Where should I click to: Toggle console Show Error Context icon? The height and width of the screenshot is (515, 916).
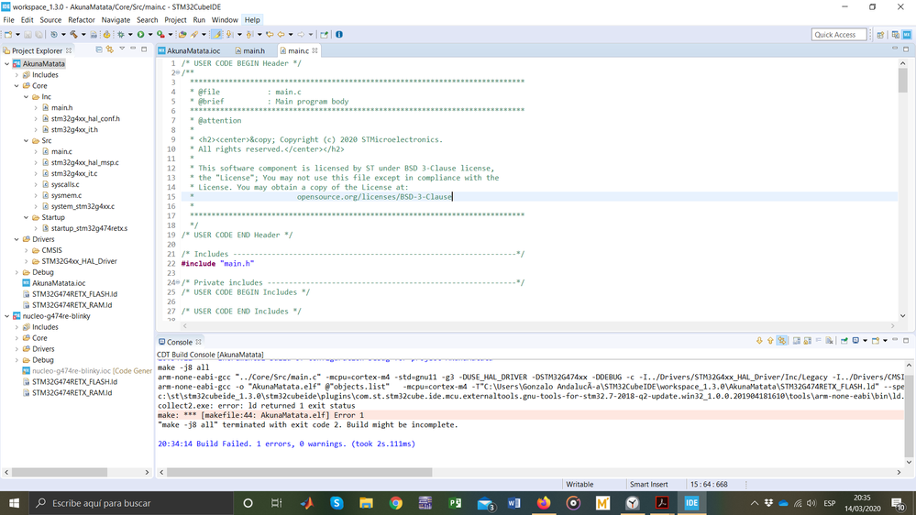click(782, 341)
